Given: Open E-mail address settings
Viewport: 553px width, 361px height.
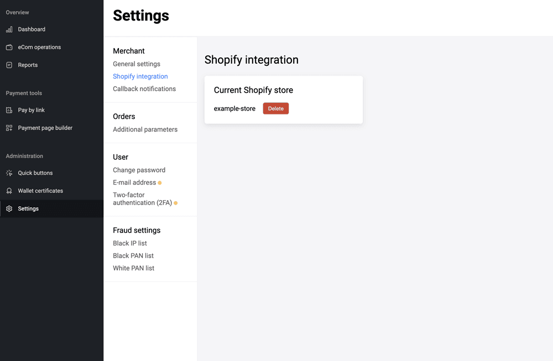Looking at the screenshot, I should tap(134, 182).
